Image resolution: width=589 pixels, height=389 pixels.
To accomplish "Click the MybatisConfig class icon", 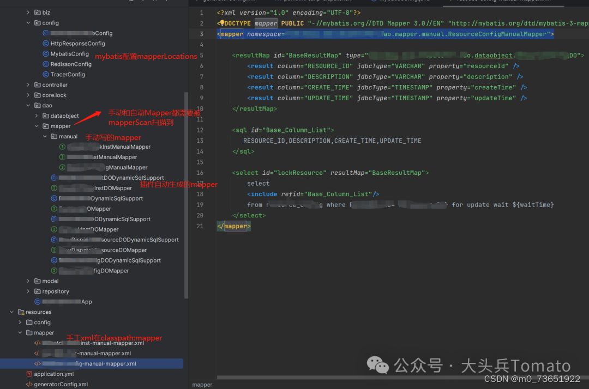I will tap(47, 53).
